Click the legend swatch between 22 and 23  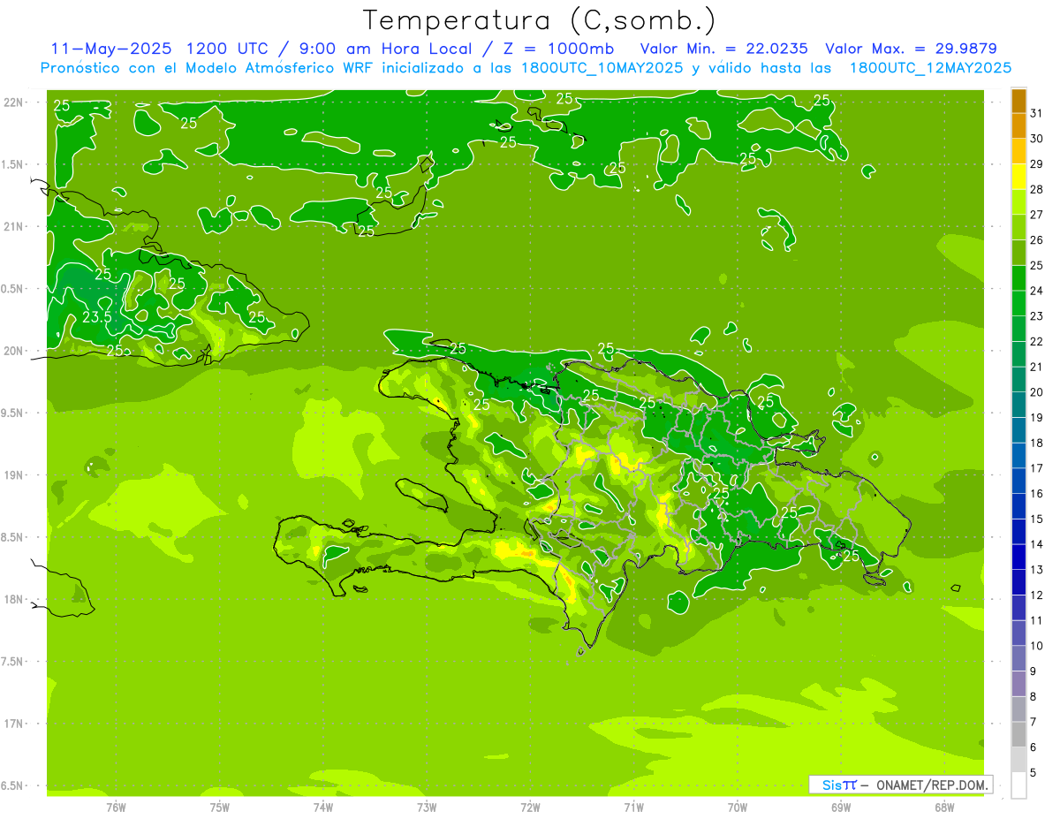(1018, 329)
